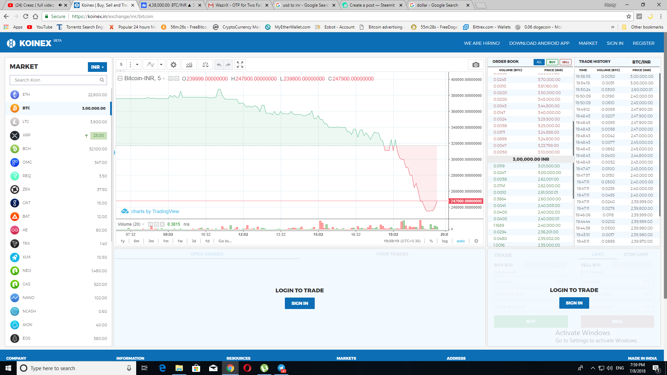The width and height of the screenshot is (667, 375).
Task: Take a chart snapshot with camera icon
Action: (x=476, y=65)
